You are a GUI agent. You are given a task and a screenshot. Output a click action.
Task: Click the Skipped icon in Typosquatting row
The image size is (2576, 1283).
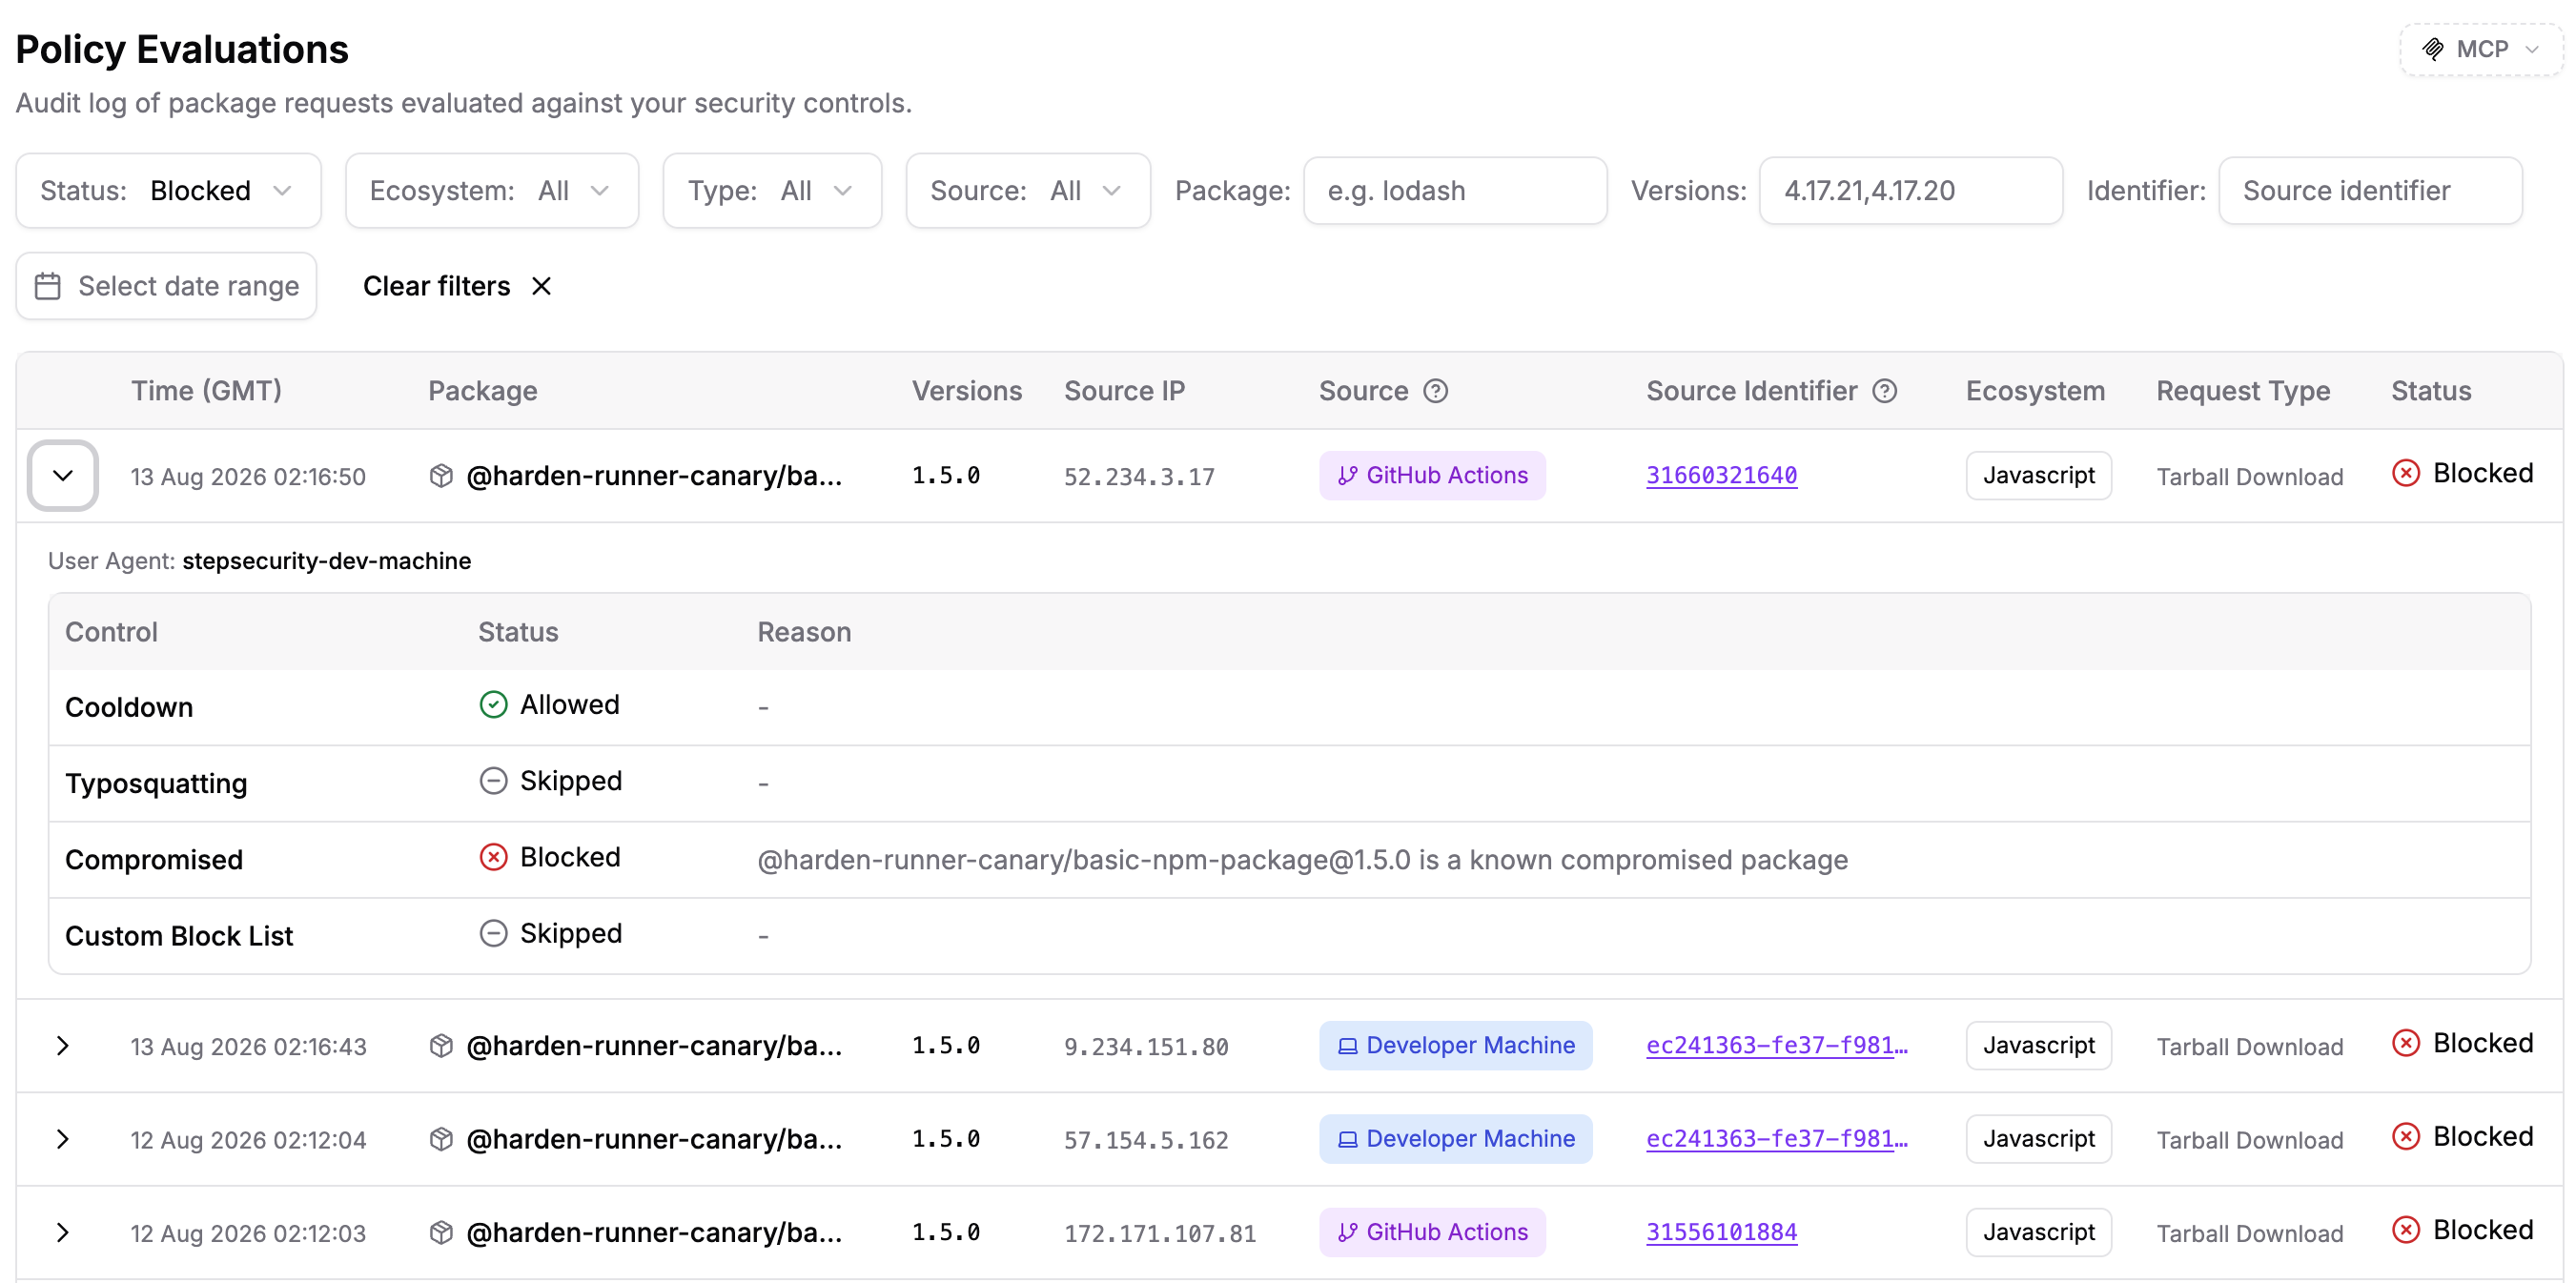click(x=493, y=781)
